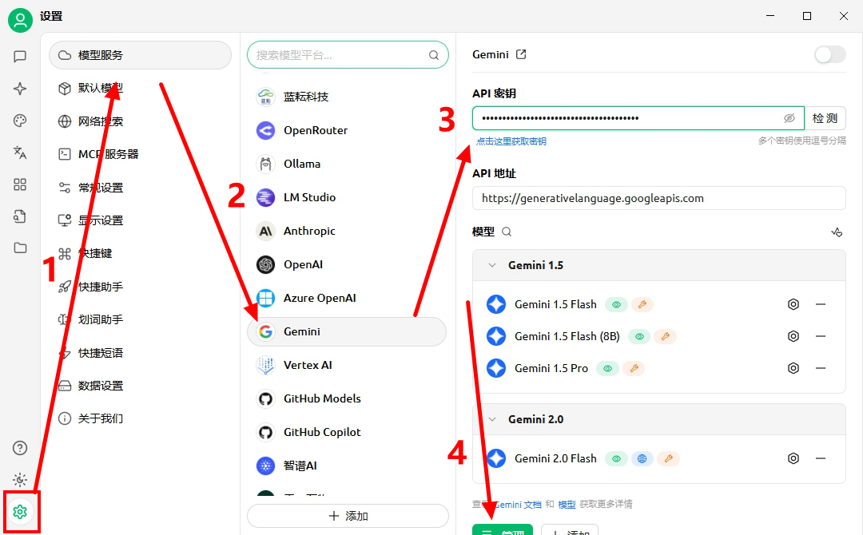Select LM Studio provider
The height and width of the screenshot is (535, 863).
pos(347,197)
